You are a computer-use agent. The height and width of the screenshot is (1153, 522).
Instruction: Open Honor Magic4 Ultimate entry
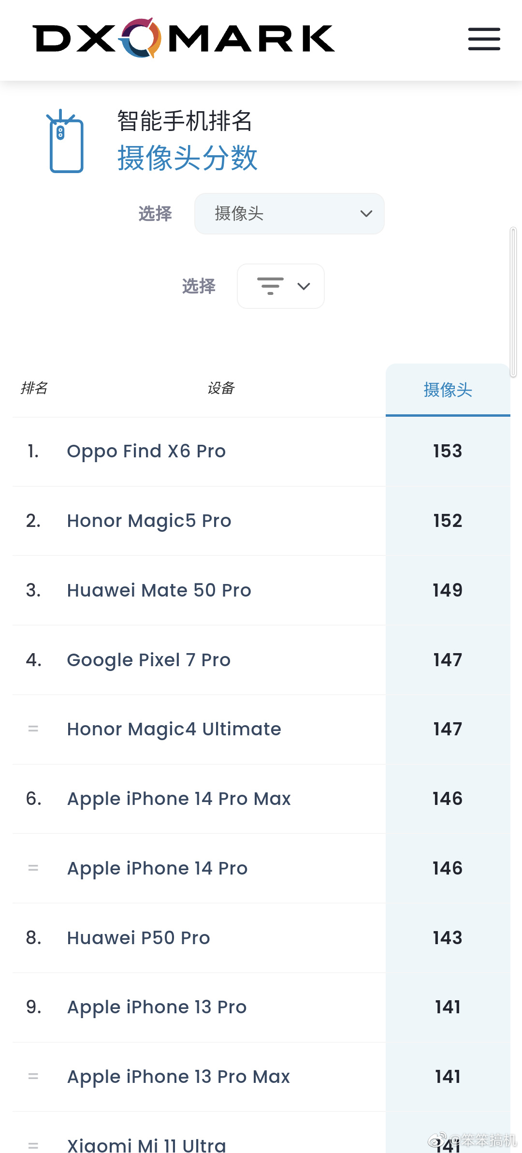tap(174, 730)
